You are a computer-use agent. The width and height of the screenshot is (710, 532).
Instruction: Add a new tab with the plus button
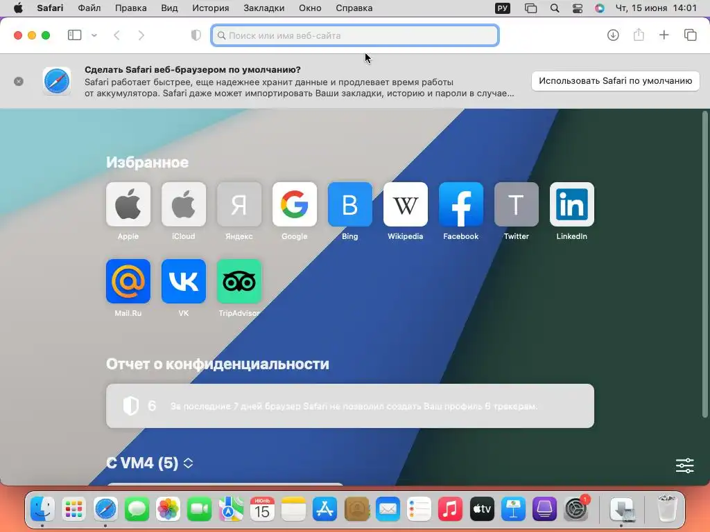click(x=664, y=35)
